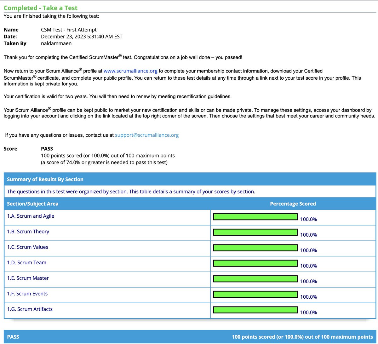Image resolution: width=378 pixels, height=344 pixels.
Task: Click the Scrum Theory progress bar
Action: click(255, 232)
